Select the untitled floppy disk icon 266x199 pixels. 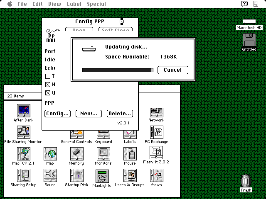click(x=249, y=40)
